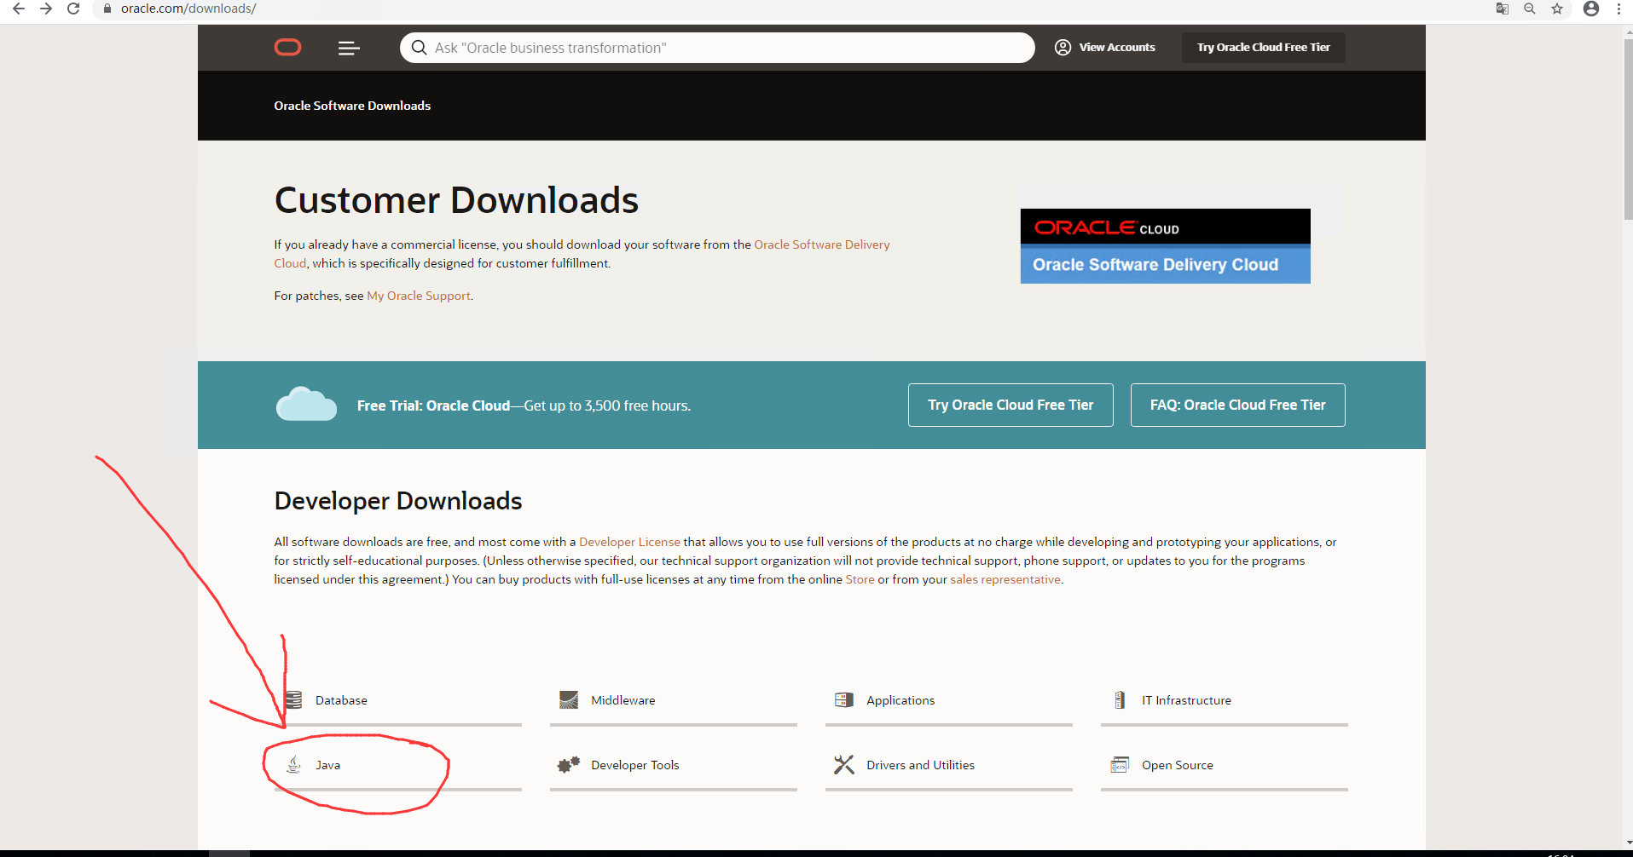
Task: Open the Chrome profile avatar icon
Action: pos(1591,9)
